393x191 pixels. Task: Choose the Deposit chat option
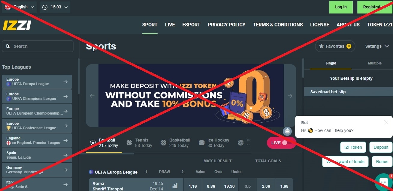click(x=381, y=147)
